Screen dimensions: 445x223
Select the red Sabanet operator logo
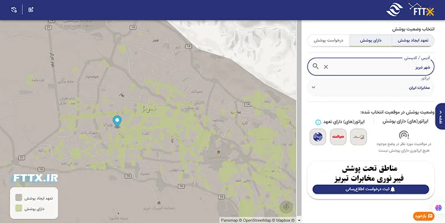click(338, 137)
